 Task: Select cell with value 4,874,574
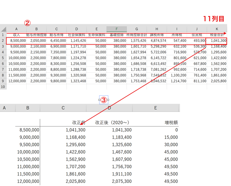point(157,41)
